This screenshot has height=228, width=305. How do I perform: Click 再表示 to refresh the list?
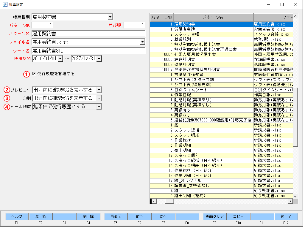[x=115, y=216]
